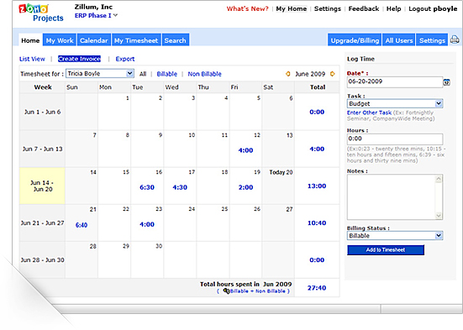Click the 13:00 weekly total
Screen dimensions: 463x330
[x=317, y=186]
